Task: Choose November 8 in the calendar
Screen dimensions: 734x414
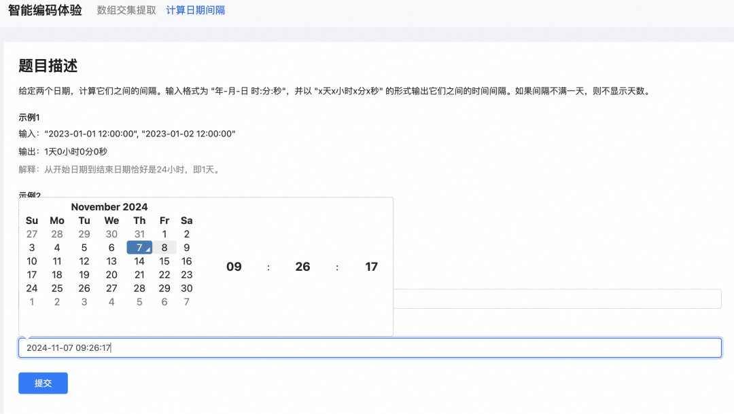Action: tap(164, 248)
